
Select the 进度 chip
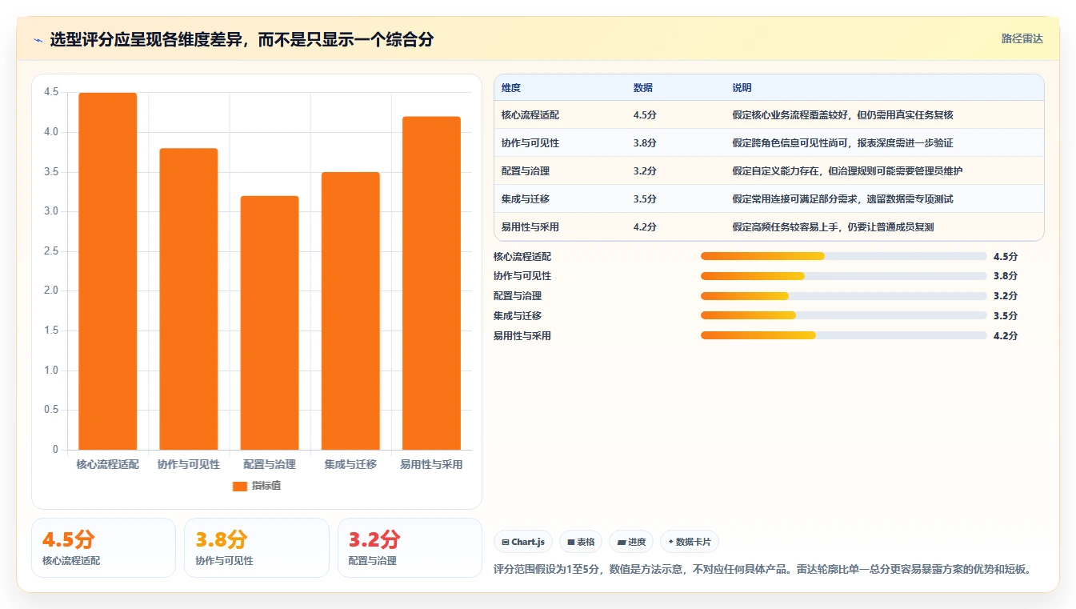click(x=631, y=542)
